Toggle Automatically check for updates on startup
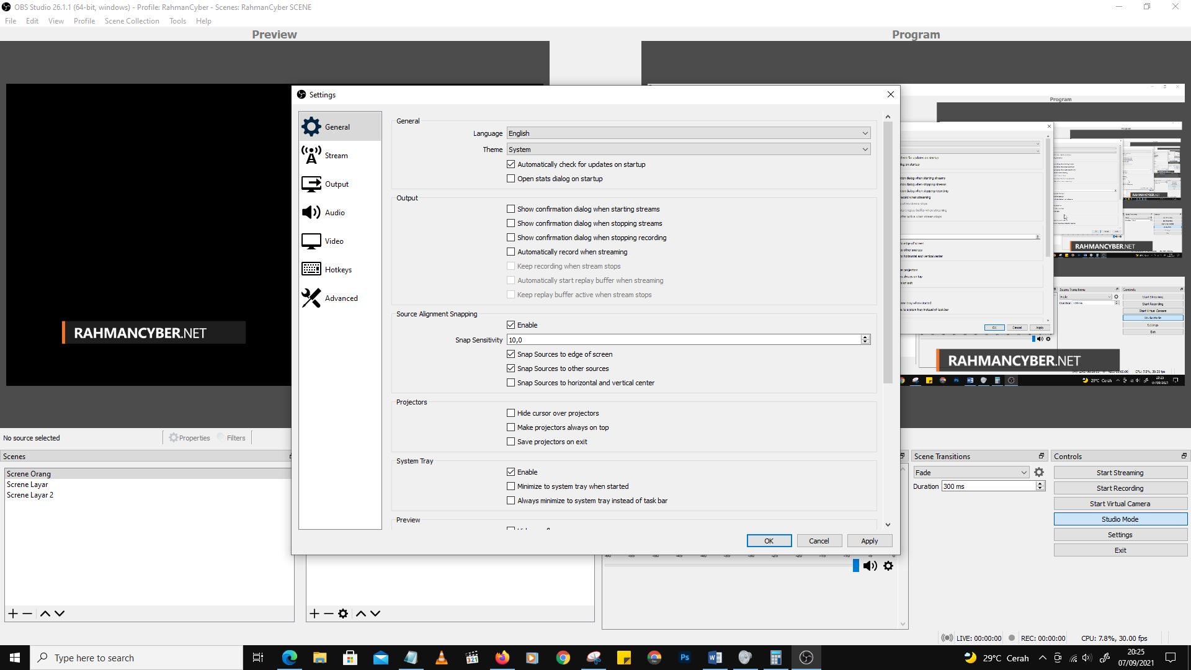Viewport: 1191px width, 670px height. pos(511,164)
